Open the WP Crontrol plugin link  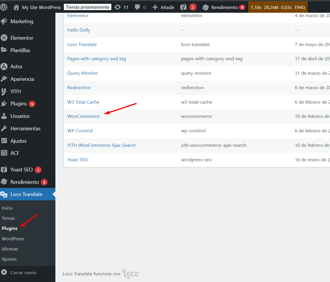click(80, 131)
